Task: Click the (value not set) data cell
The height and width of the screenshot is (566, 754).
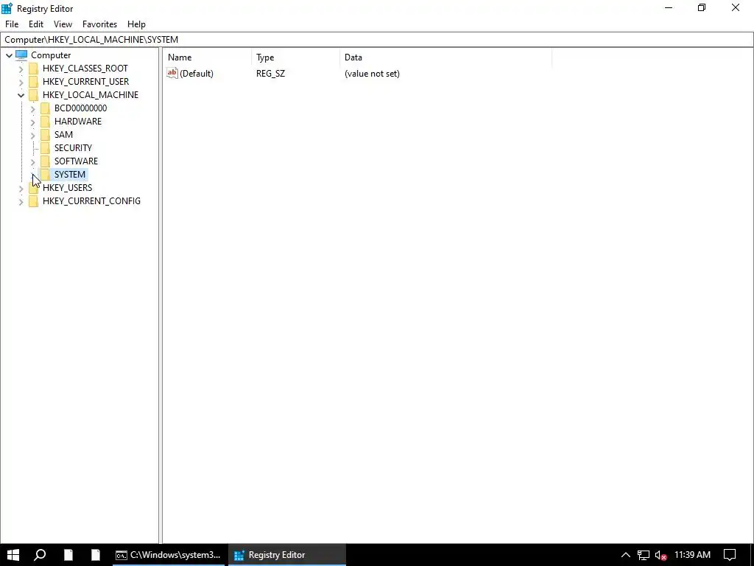Action: [372, 74]
